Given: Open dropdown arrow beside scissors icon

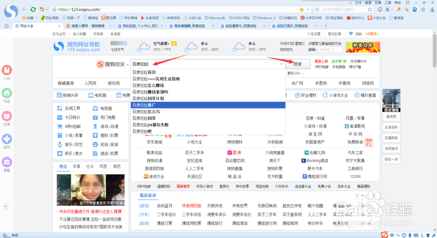Looking at the screenshot, I should coord(392,10).
